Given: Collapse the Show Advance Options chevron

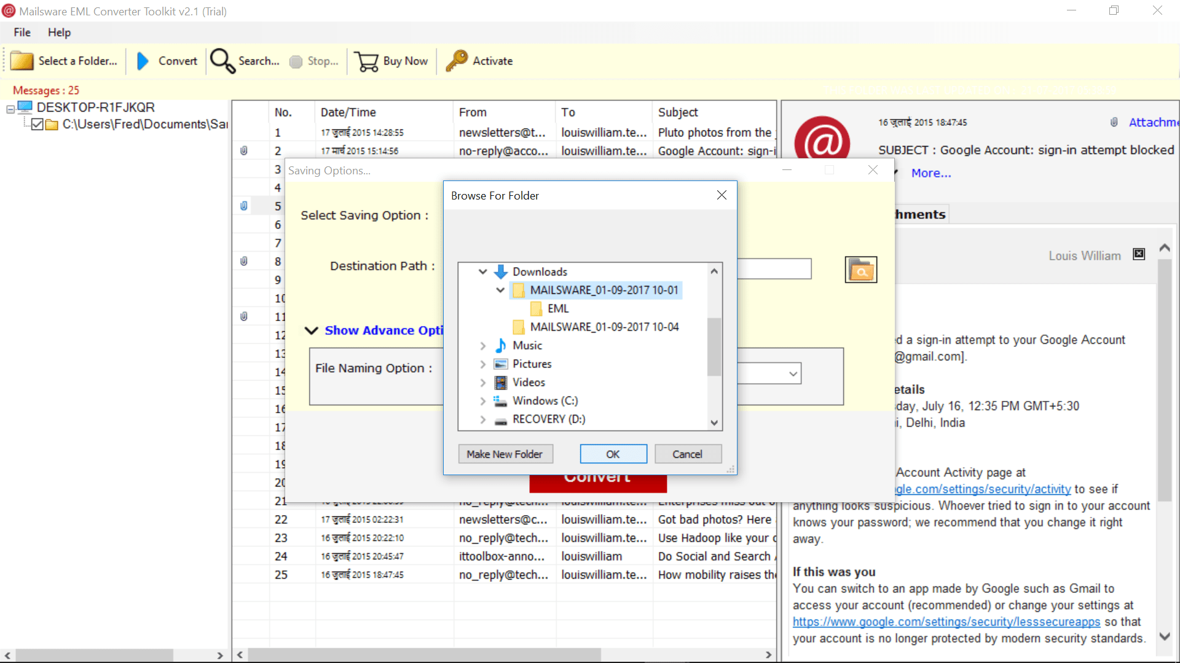Looking at the screenshot, I should pos(312,330).
